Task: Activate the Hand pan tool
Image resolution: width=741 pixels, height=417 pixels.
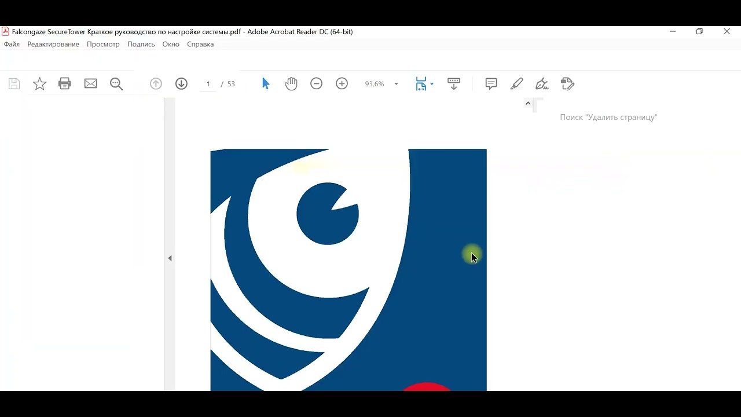Action: pyautogui.click(x=291, y=84)
